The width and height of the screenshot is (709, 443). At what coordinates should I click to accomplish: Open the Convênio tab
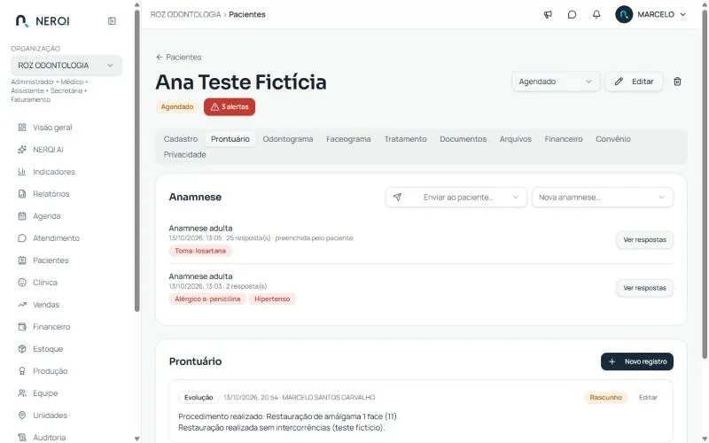coord(612,139)
